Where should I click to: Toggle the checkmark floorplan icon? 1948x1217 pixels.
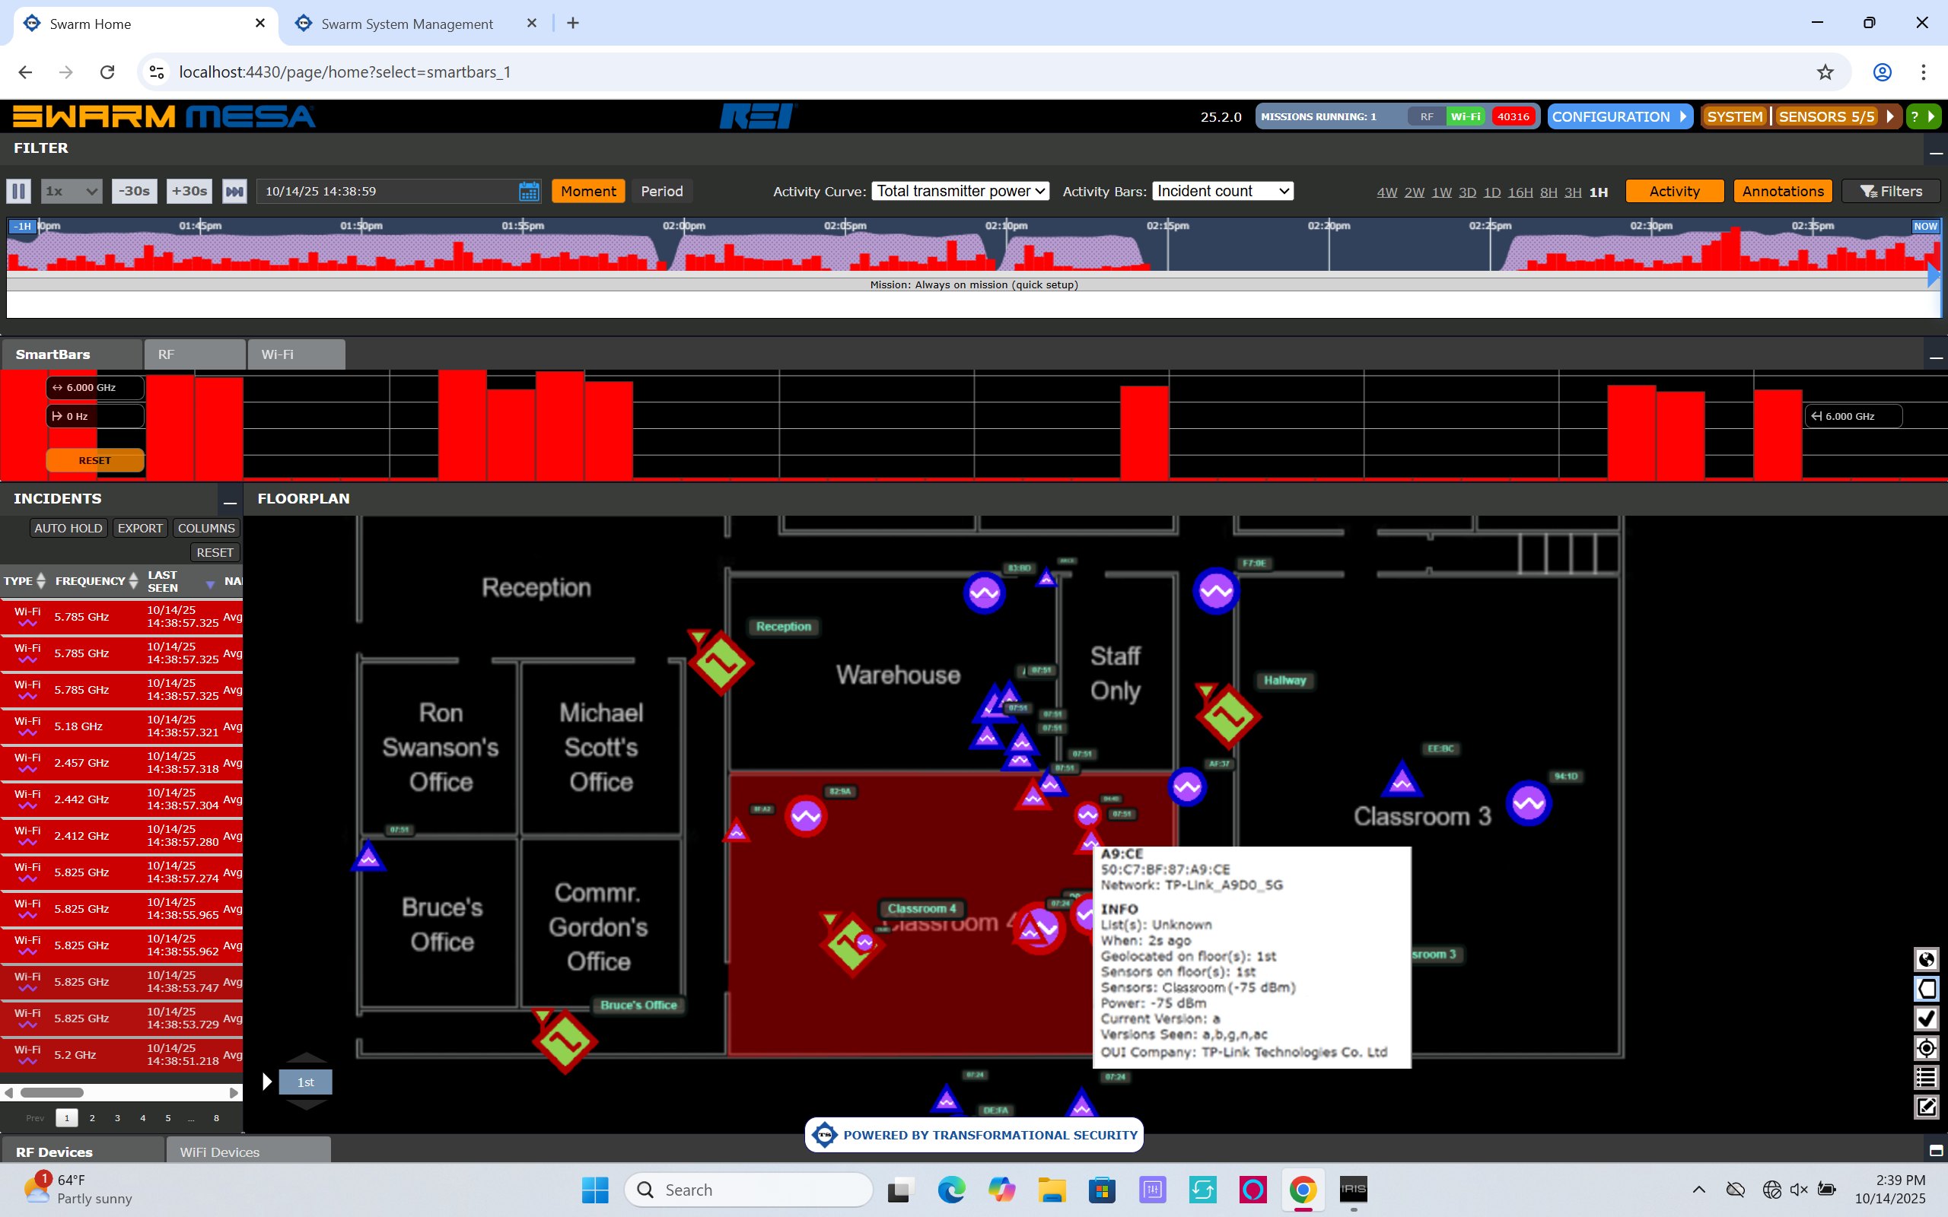1926,1019
